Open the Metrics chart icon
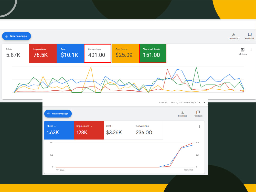Screen dimensions: 256x192 (243, 50)
